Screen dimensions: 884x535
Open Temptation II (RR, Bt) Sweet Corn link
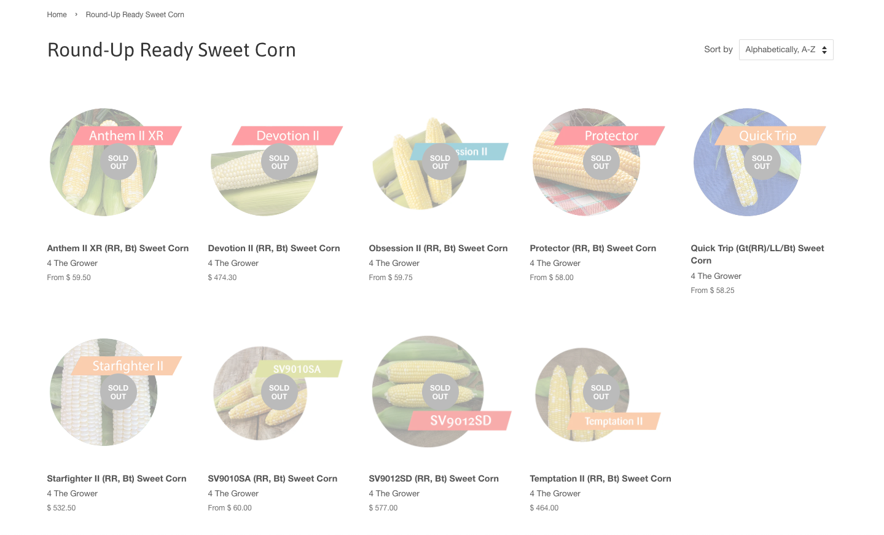[600, 478]
